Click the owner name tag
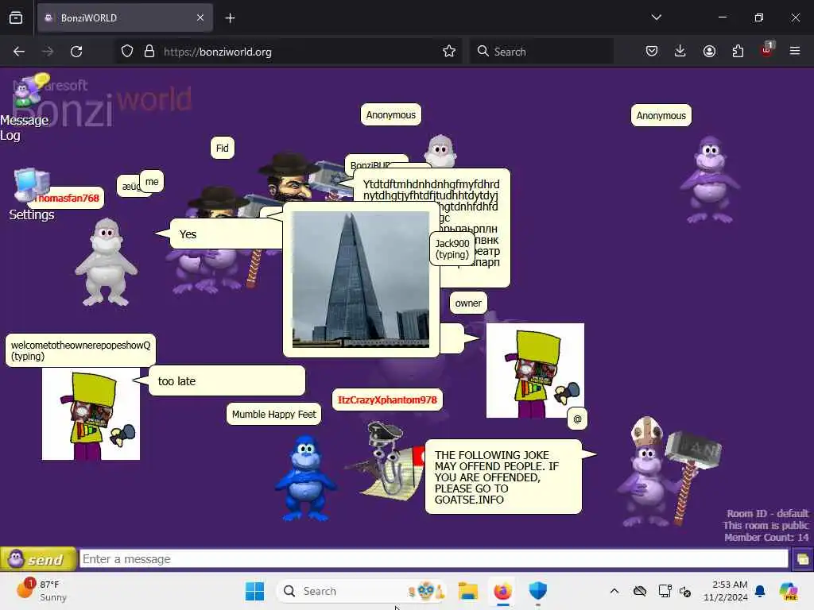 (x=468, y=303)
